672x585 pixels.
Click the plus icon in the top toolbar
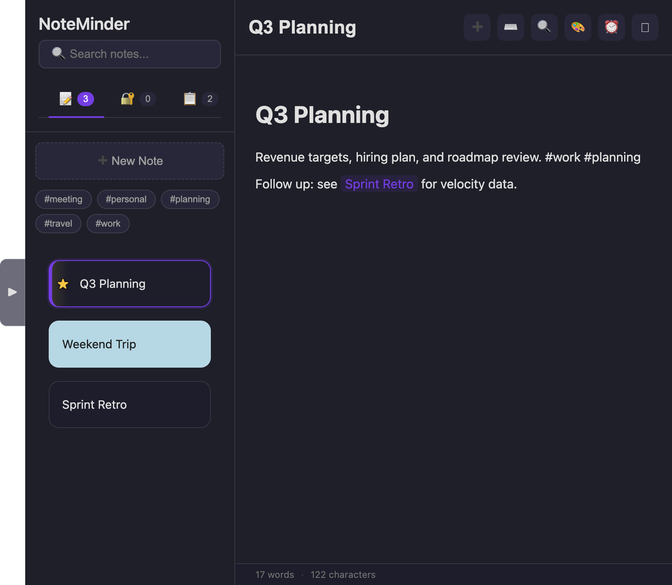click(x=477, y=27)
